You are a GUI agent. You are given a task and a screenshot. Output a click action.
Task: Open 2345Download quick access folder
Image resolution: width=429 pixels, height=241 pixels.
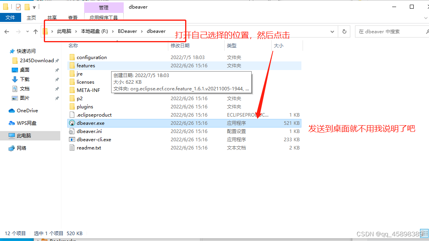[33, 61]
